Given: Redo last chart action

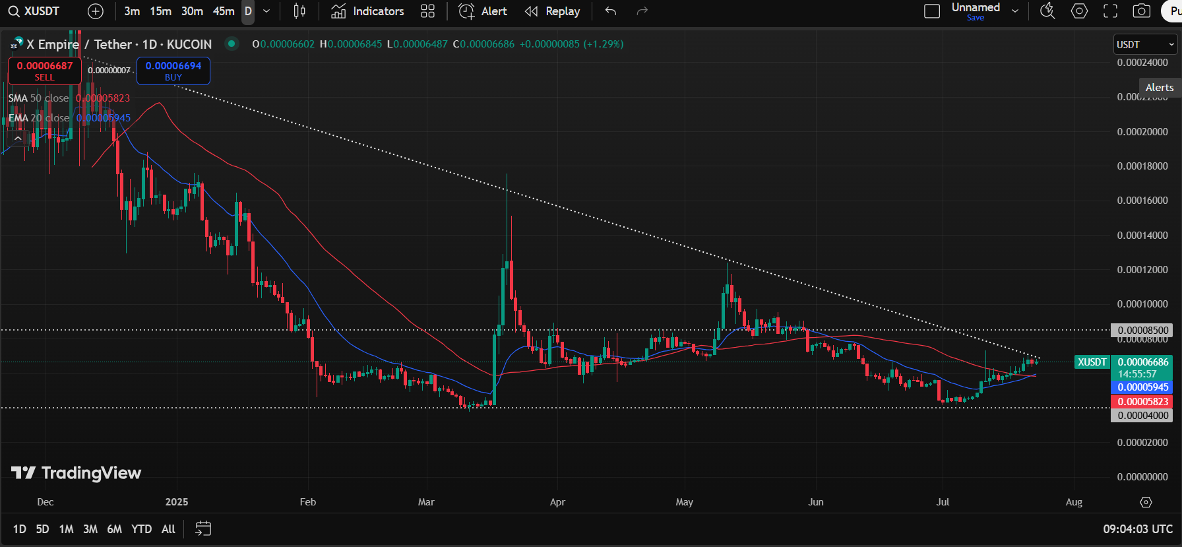Looking at the screenshot, I should pos(642,11).
